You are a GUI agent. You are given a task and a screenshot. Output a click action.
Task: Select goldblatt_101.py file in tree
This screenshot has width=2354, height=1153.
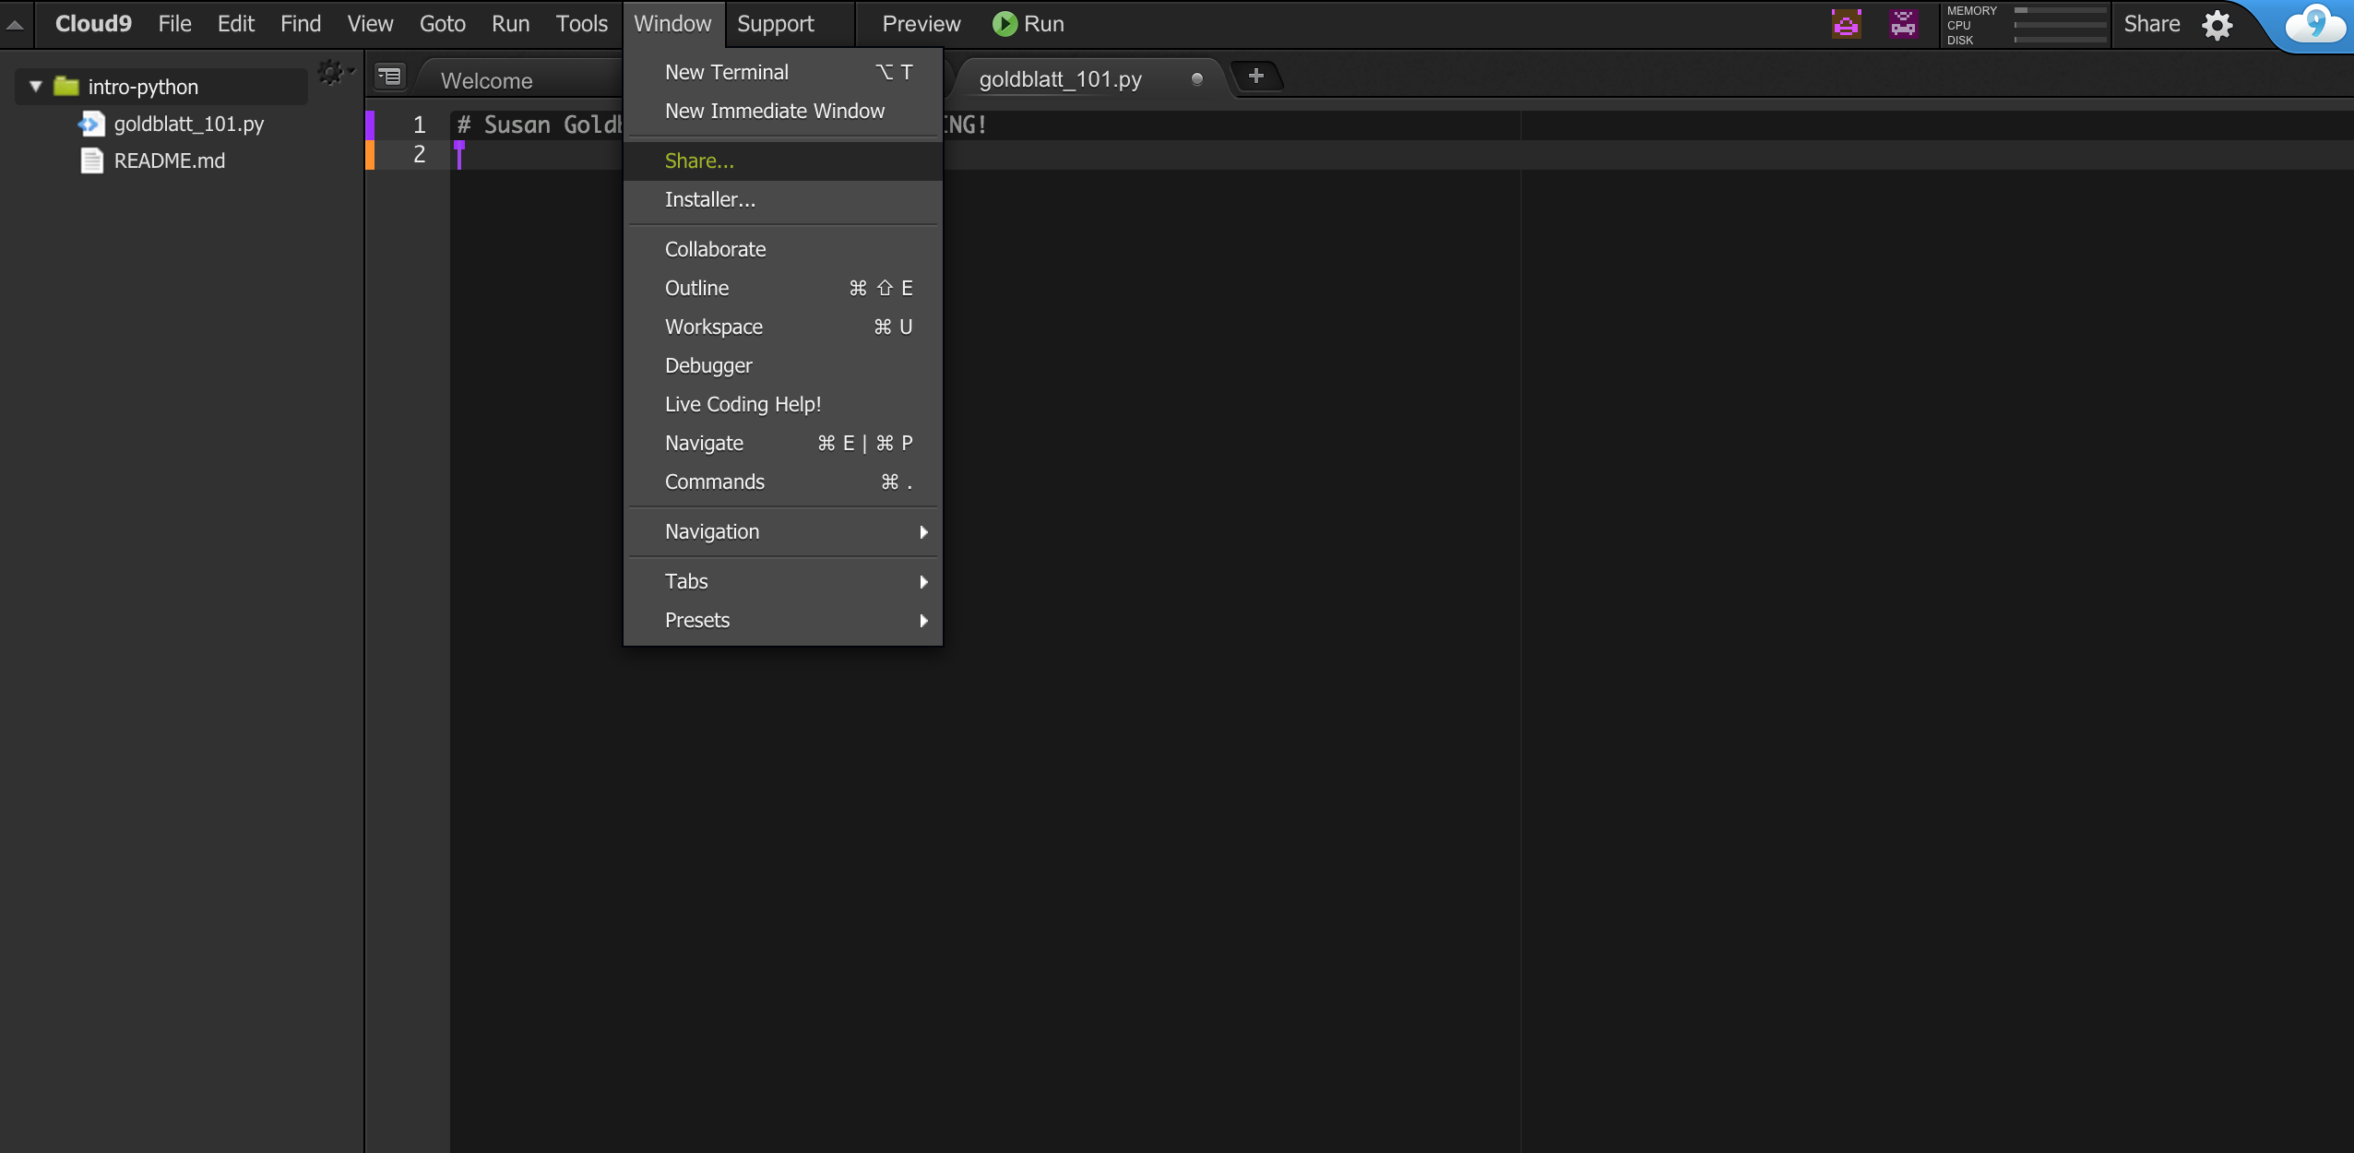[x=188, y=124]
